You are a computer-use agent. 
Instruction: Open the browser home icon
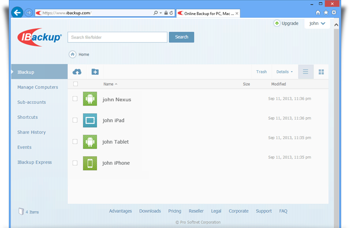pos(318,12)
